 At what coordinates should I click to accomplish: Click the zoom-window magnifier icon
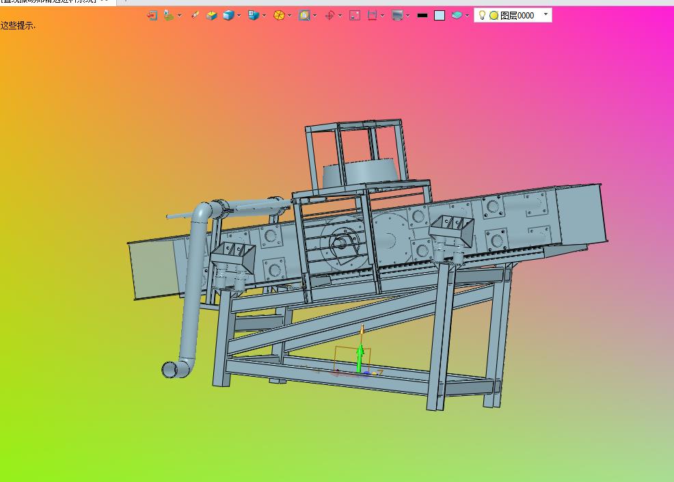pos(304,16)
